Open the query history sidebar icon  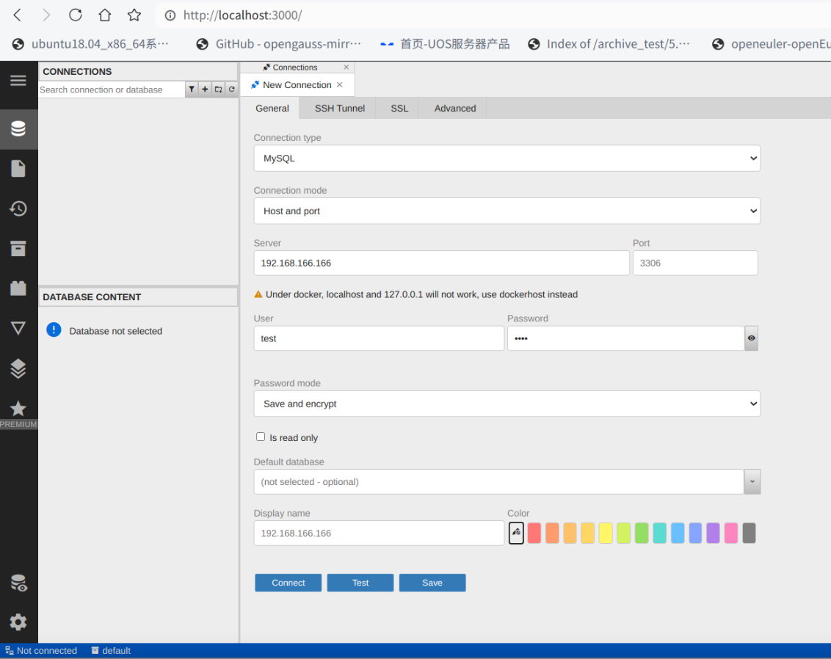(18, 209)
